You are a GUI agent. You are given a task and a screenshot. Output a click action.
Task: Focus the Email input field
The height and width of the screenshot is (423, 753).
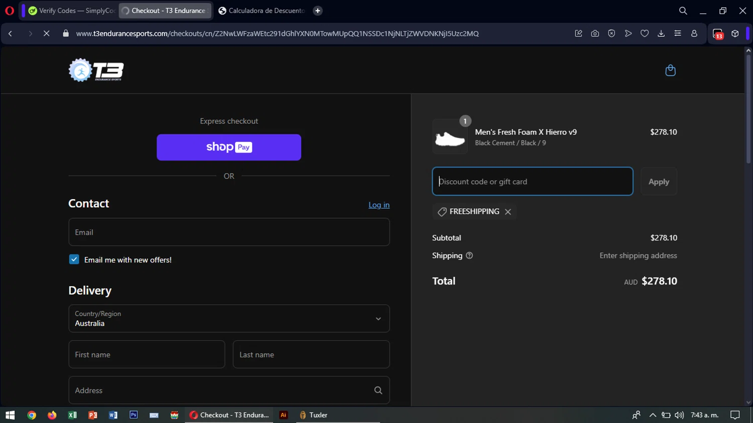tap(229, 232)
